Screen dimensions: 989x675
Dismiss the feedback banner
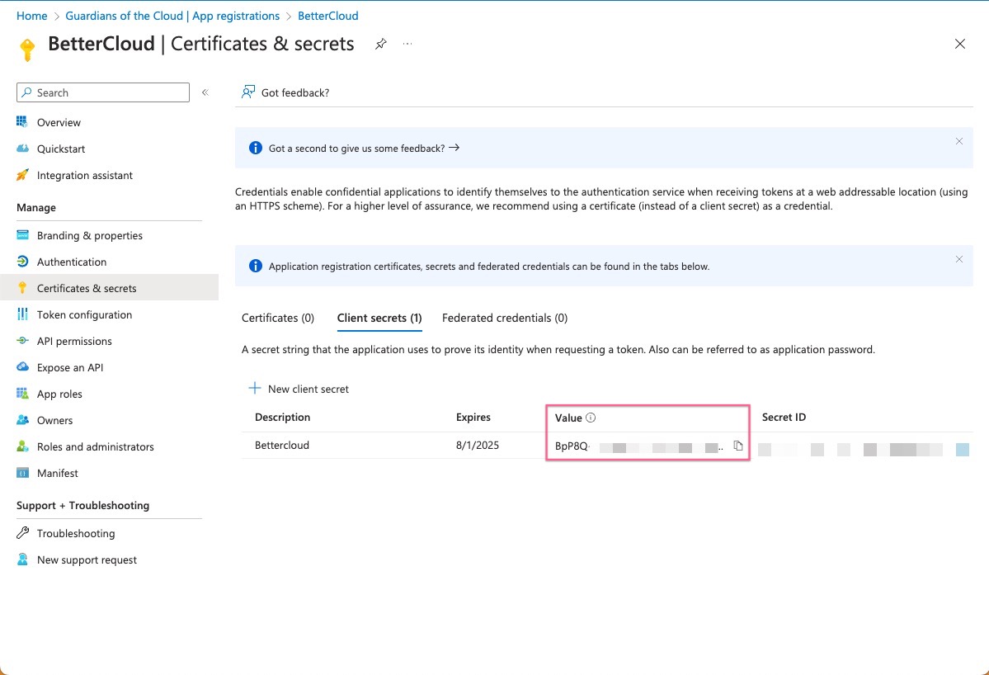click(x=959, y=141)
